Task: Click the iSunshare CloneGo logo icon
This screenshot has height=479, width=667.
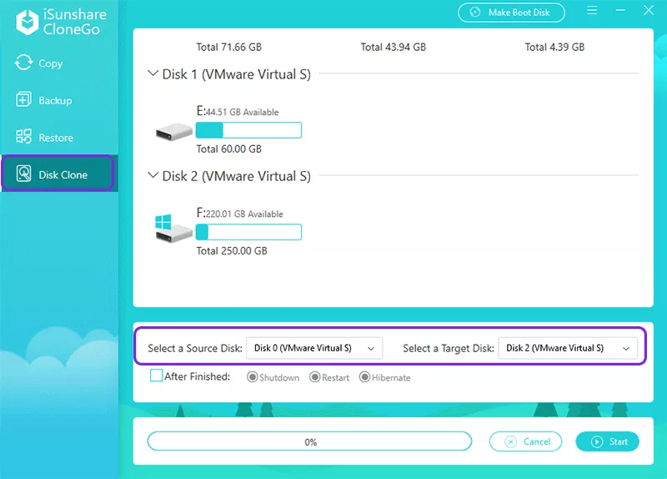Action: pos(28,22)
